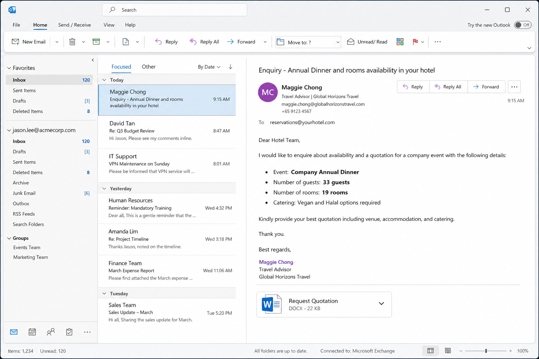This screenshot has height=359, width=539.
Task: Open the Categorize colored squares icon
Action: 400,42
